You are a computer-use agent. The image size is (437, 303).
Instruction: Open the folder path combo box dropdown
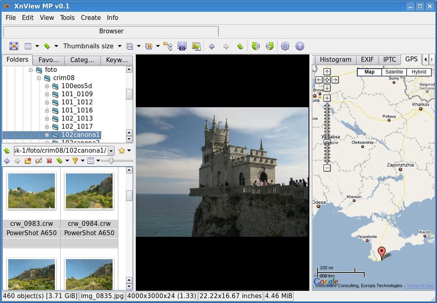tap(111, 151)
